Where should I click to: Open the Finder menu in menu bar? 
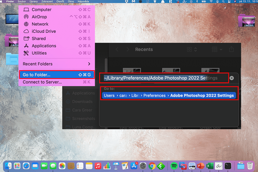pos(10,2)
